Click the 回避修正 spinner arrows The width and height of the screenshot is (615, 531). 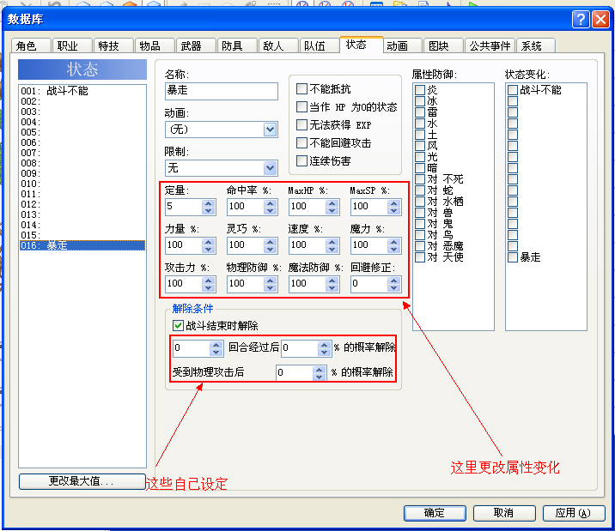(394, 284)
